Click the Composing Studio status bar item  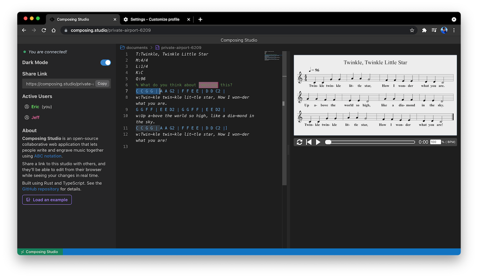coord(40,252)
